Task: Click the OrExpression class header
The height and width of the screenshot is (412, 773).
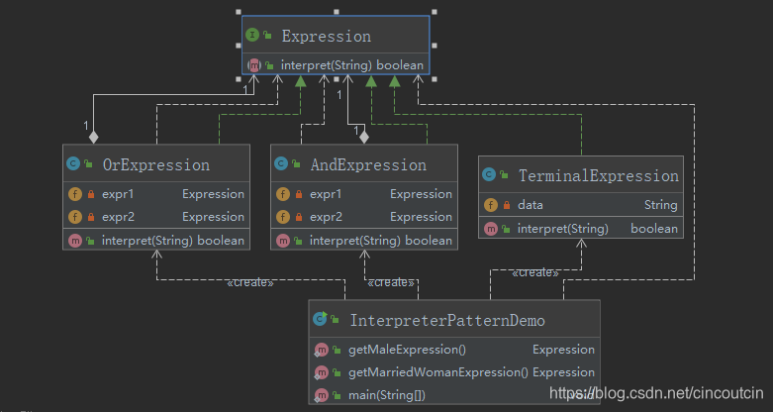Action: 156,163
